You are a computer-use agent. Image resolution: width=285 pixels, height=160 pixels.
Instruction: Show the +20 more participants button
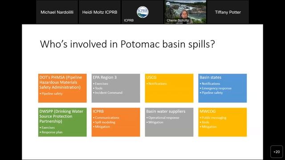tap(277, 152)
